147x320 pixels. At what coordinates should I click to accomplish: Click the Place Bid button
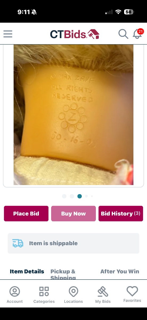pos(26,214)
